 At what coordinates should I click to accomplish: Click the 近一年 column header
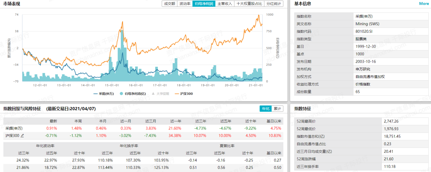pyautogui.click(x=176, y=121)
